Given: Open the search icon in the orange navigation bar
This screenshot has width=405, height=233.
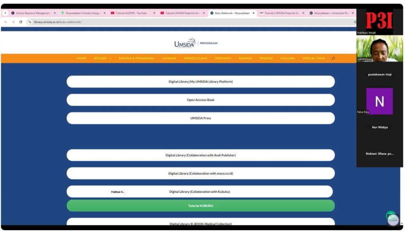Looking at the screenshot, I should (x=333, y=59).
